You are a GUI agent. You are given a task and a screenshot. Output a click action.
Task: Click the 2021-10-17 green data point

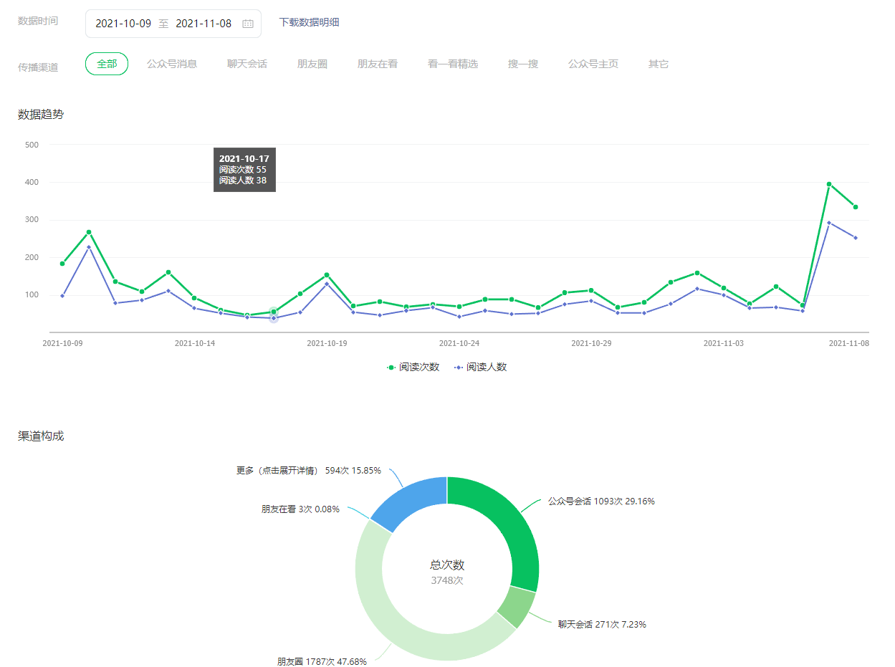point(273,312)
